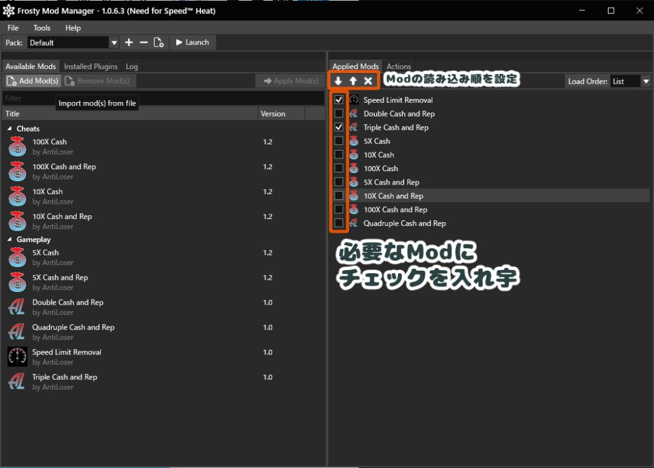Click applied 100X Cash and Rep icon
The width and height of the screenshot is (654, 468).
click(x=354, y=209)
